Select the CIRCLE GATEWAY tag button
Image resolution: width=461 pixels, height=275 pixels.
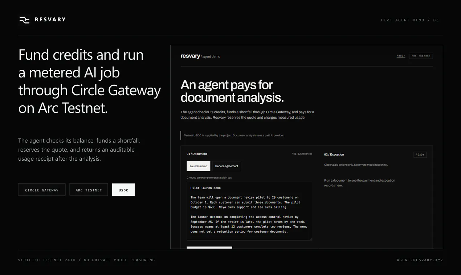[x=42, y=190]
